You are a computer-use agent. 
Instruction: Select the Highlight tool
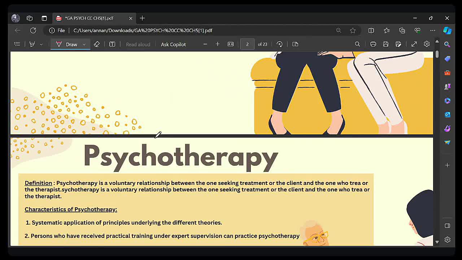point(32,44)
